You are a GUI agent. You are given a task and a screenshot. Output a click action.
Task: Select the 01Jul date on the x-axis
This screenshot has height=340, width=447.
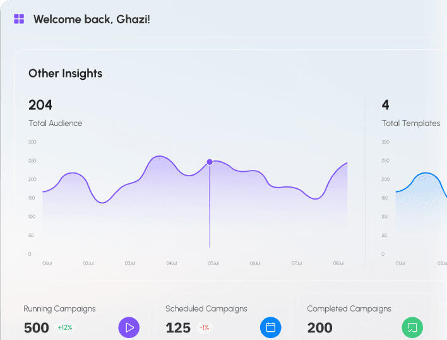47,263
